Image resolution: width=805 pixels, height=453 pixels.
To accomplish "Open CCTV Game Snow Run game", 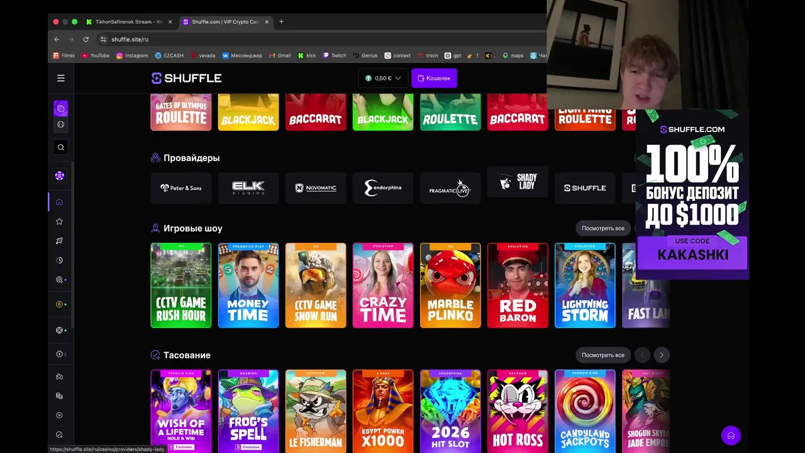I will point(316,286).
